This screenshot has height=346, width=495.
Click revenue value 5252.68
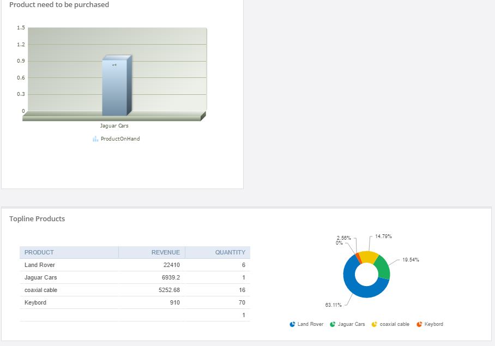pyautogui.click(x=169, y=290)
